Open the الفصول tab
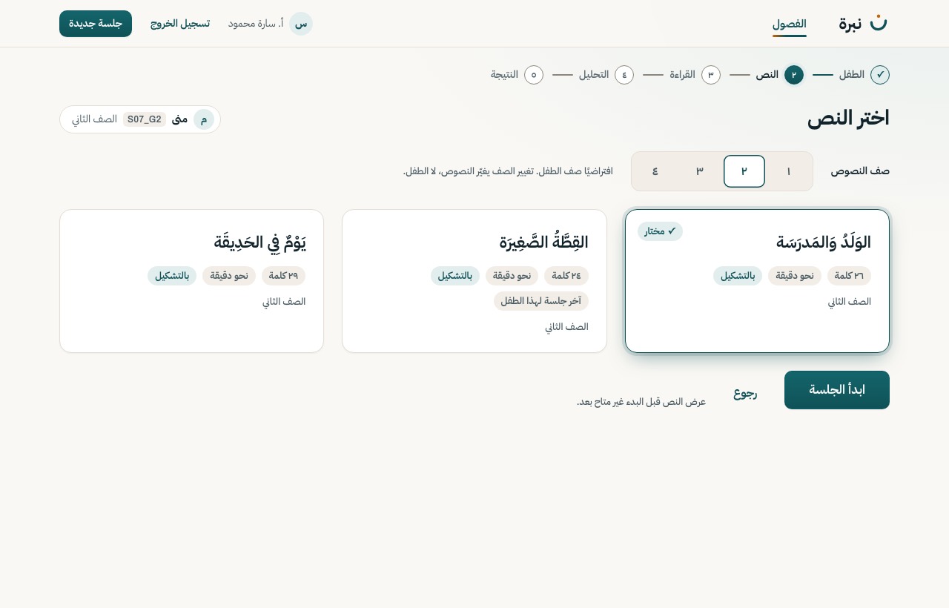Viewport: 949px width, 608px height. click(x=790, y=24)
